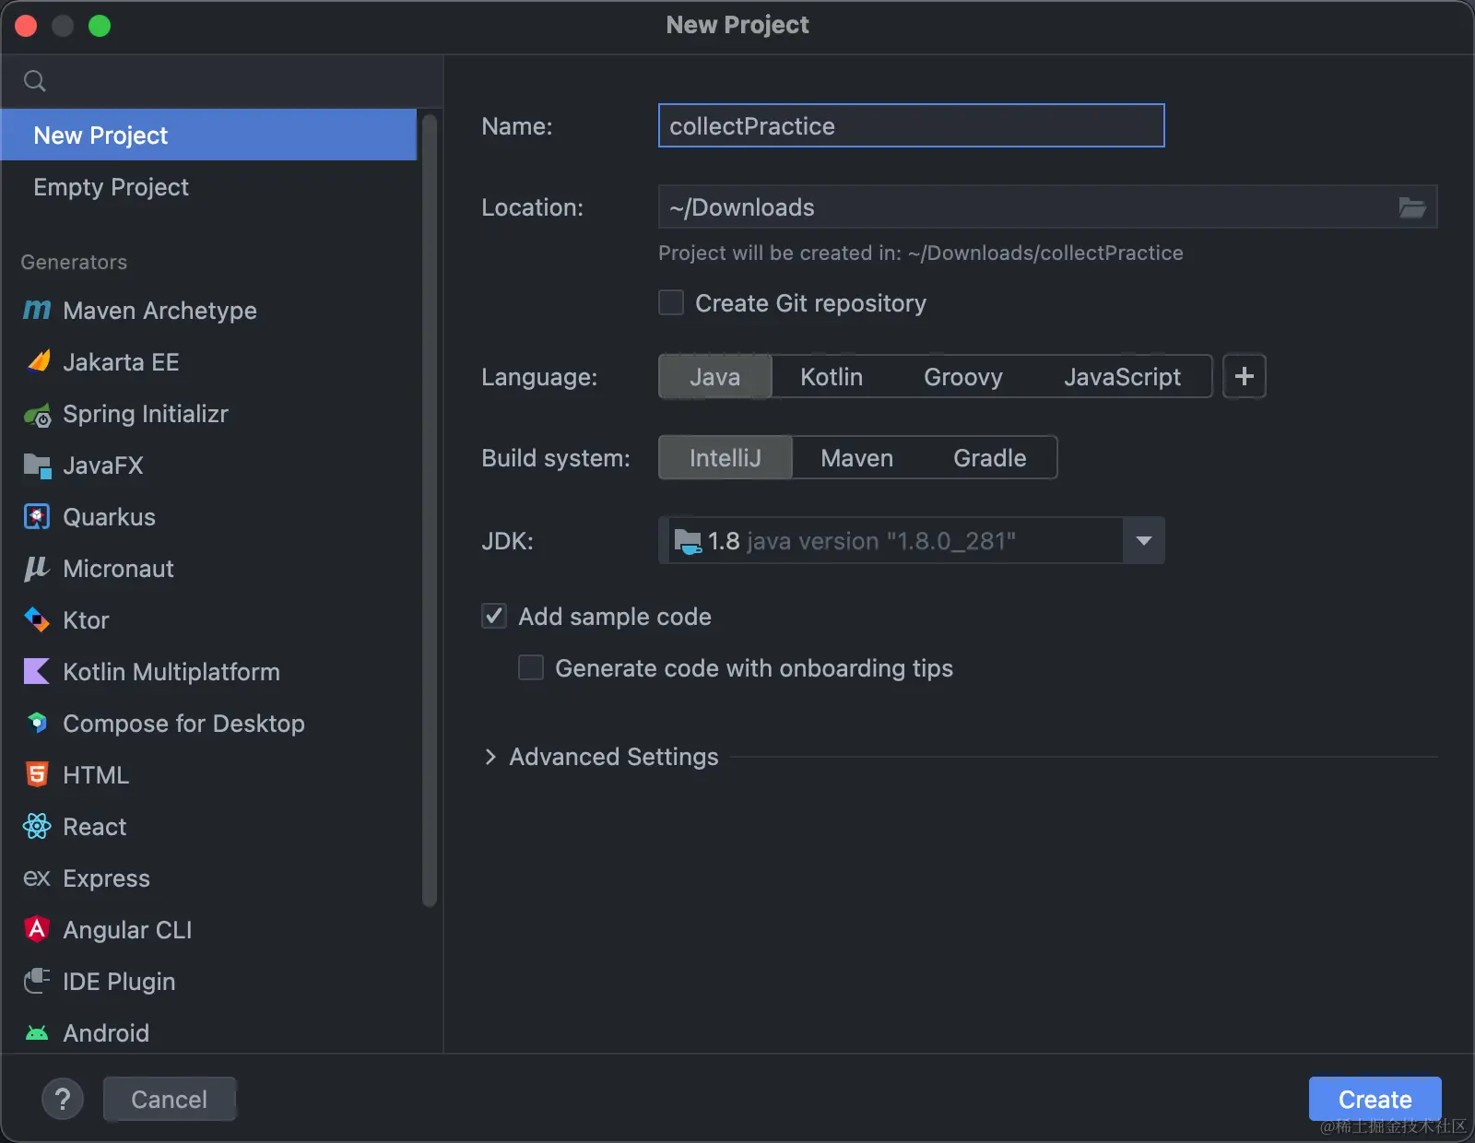This screenshot has height=1143, width=1475.
Task: Enable Generate code with onboarding tips
Action: [x=531, y=668]
